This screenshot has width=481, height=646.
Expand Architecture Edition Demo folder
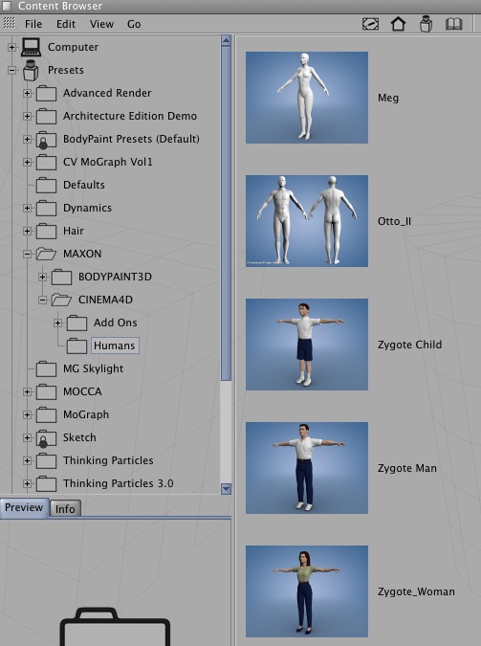point(27,116)
